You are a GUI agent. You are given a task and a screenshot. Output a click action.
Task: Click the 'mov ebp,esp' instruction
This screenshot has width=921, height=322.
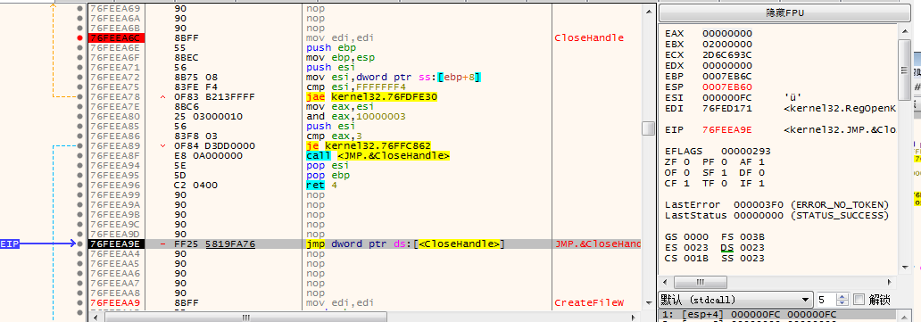[x=340, y=58]
